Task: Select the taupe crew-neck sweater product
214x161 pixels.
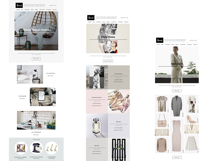Action: 162,145
